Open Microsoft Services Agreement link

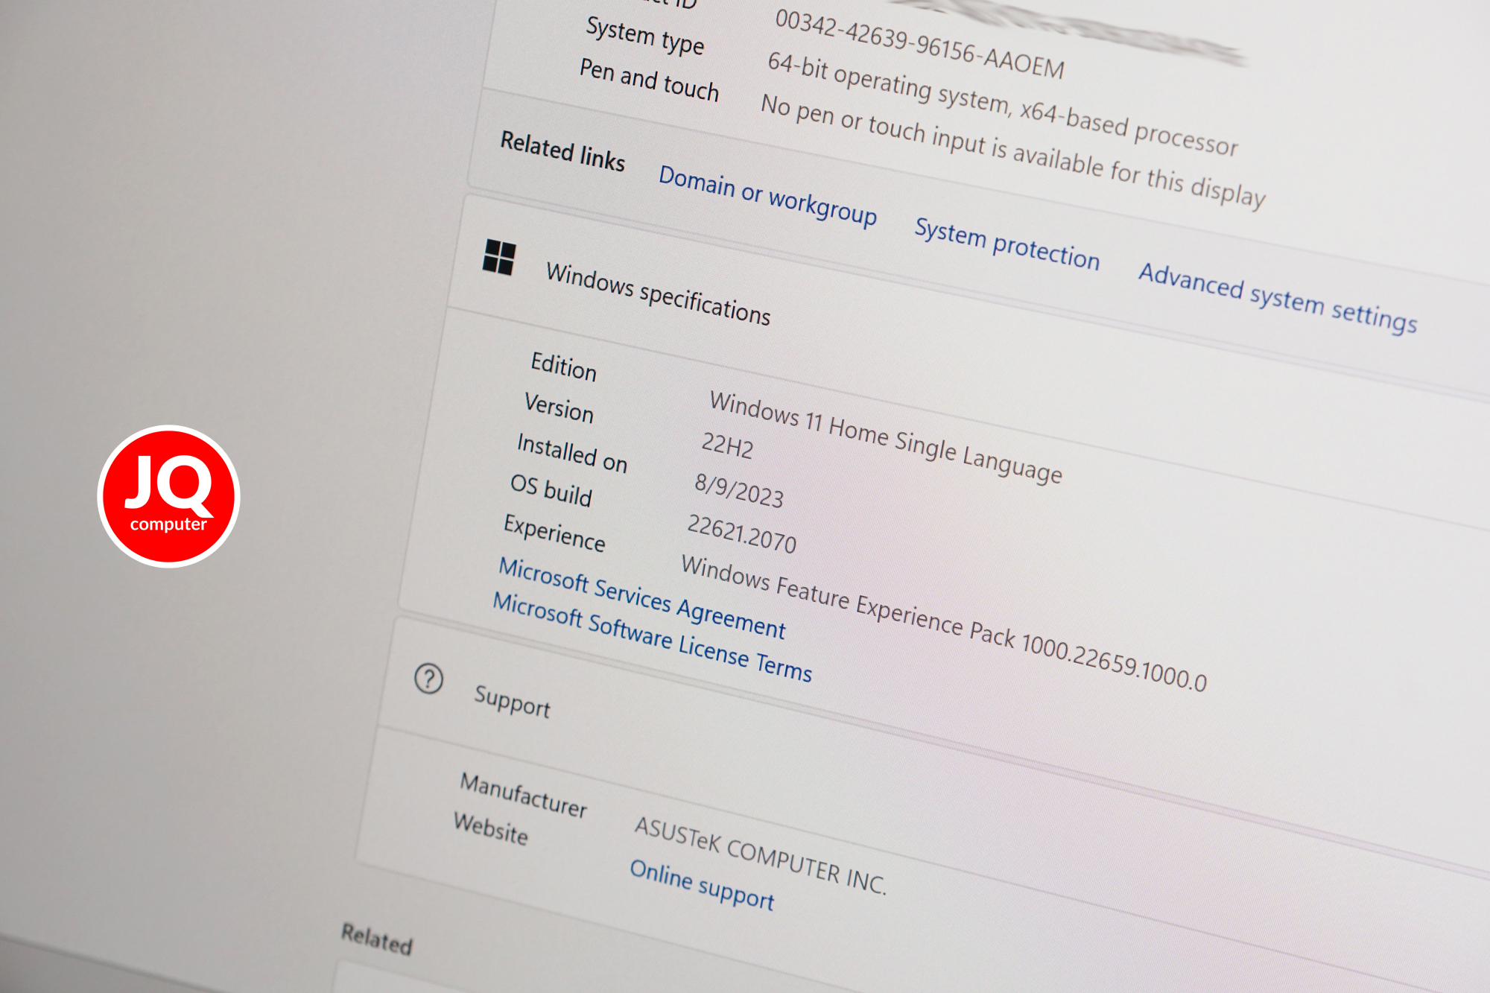641,597
